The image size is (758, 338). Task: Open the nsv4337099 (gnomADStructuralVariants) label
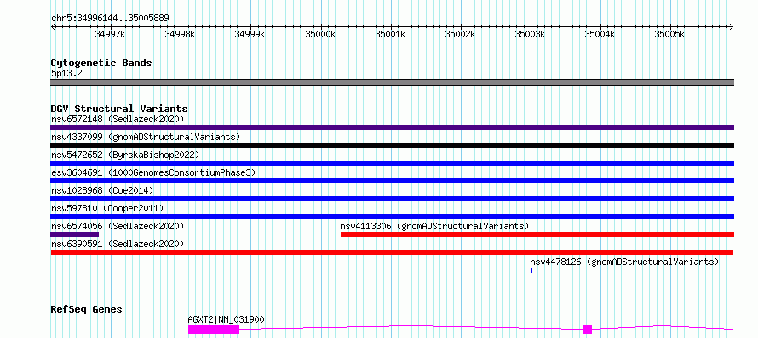tap(146, 137)
